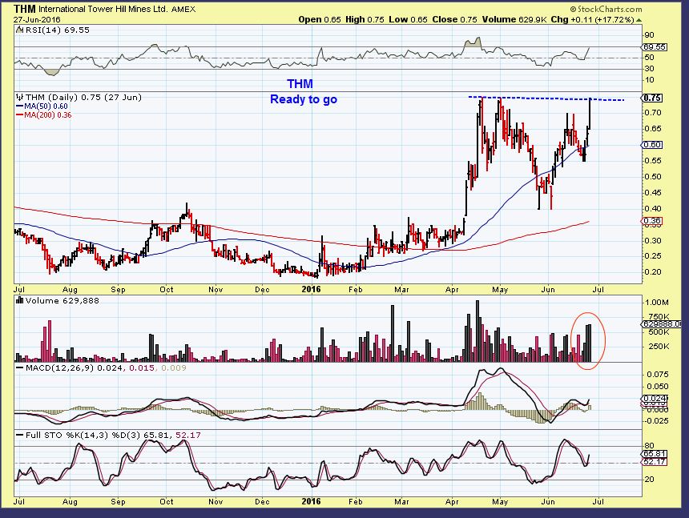Screen dimensions: 689x518
Task: Click the MA(50) 0.60 legend entry
Action: [42, 106]
